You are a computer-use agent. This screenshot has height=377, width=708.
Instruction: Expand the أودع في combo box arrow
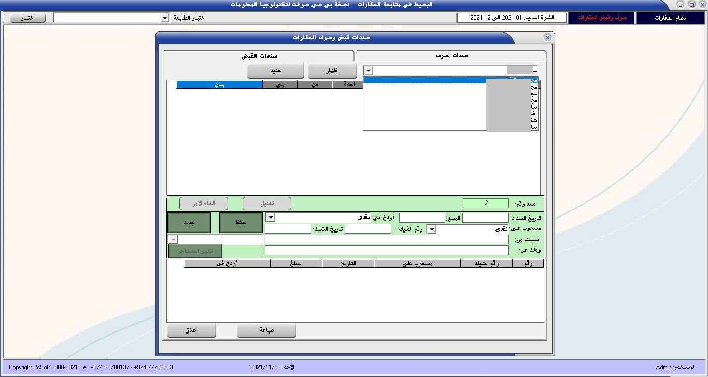270,218
